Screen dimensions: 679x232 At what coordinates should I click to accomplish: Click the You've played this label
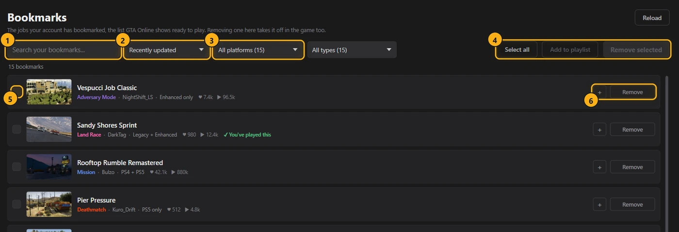247,135
